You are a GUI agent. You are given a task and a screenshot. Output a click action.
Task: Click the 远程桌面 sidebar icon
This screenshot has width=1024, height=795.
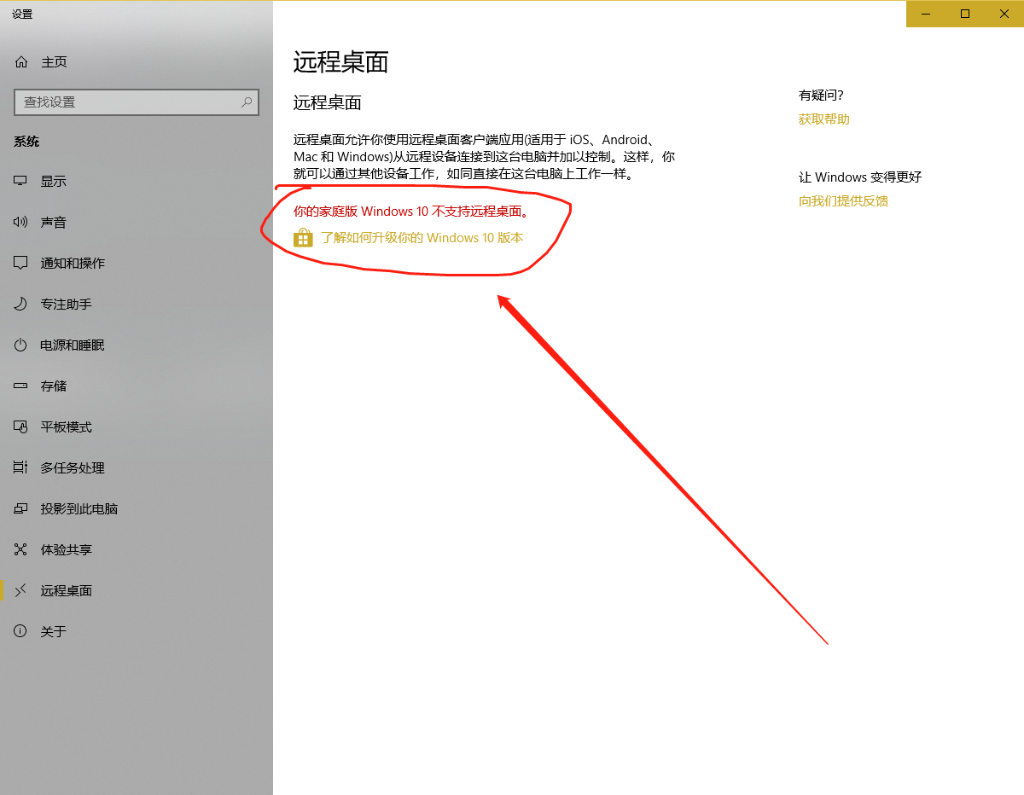pos(21,591)
